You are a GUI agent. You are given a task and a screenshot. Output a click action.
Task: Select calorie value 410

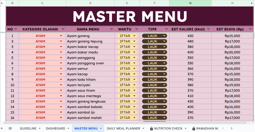point(190,96)
